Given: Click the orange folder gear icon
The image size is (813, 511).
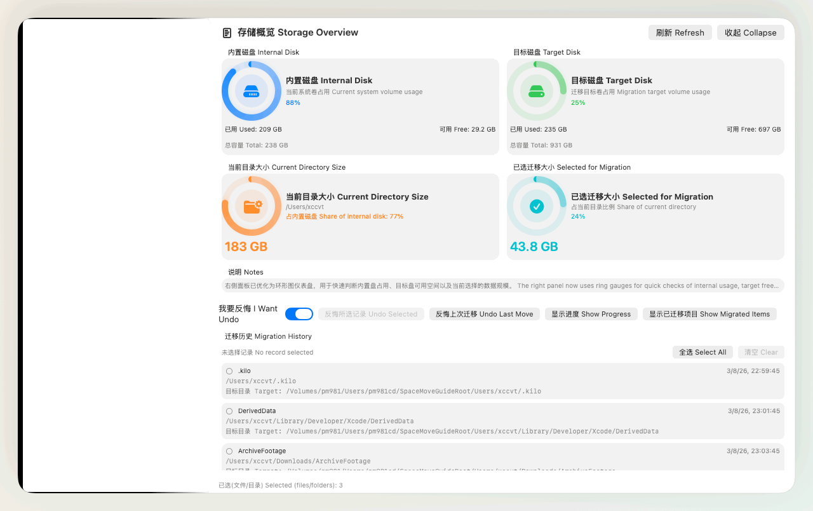Looking at the screenshot, I should pos(252,206).
